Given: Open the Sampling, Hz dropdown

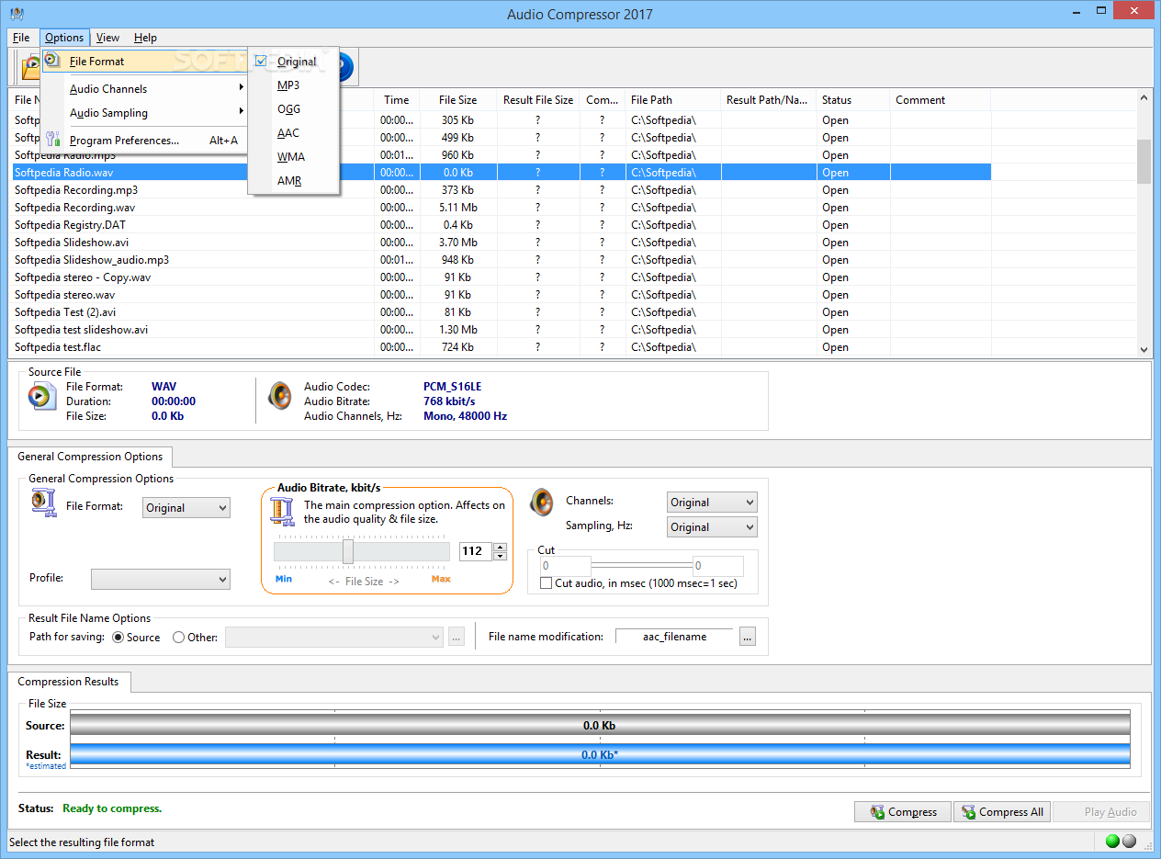Looking at the screenshot, I should click(x=712, y=527).
